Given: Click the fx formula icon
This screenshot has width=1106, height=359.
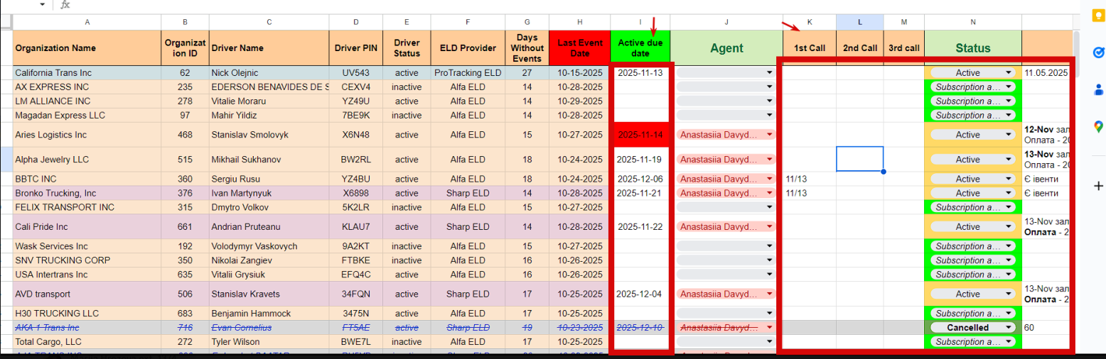Looking at the screenshot, I should pos(65,5).
